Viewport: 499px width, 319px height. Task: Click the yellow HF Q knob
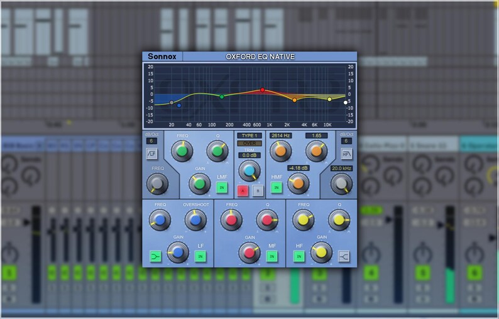click(x=339, y=219)
